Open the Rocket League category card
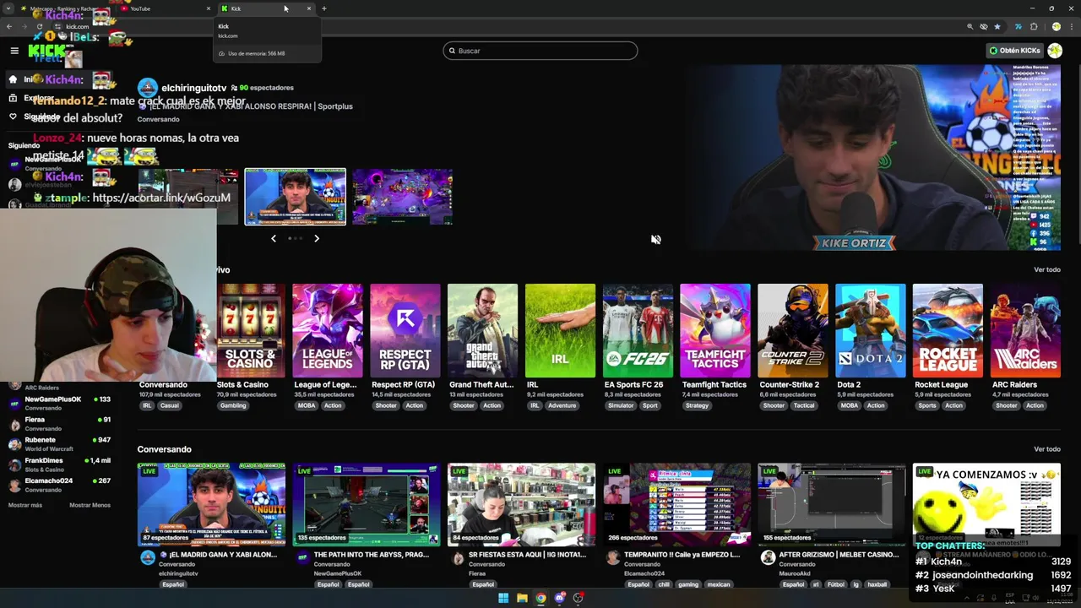 pos(948,331)
